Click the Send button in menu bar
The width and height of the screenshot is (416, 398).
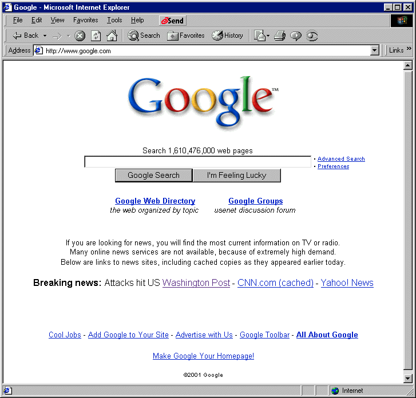(173, 21)
